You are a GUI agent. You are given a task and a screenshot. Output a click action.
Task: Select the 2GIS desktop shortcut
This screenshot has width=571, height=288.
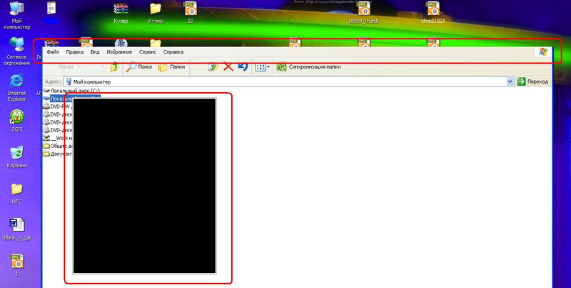(16, 121)
